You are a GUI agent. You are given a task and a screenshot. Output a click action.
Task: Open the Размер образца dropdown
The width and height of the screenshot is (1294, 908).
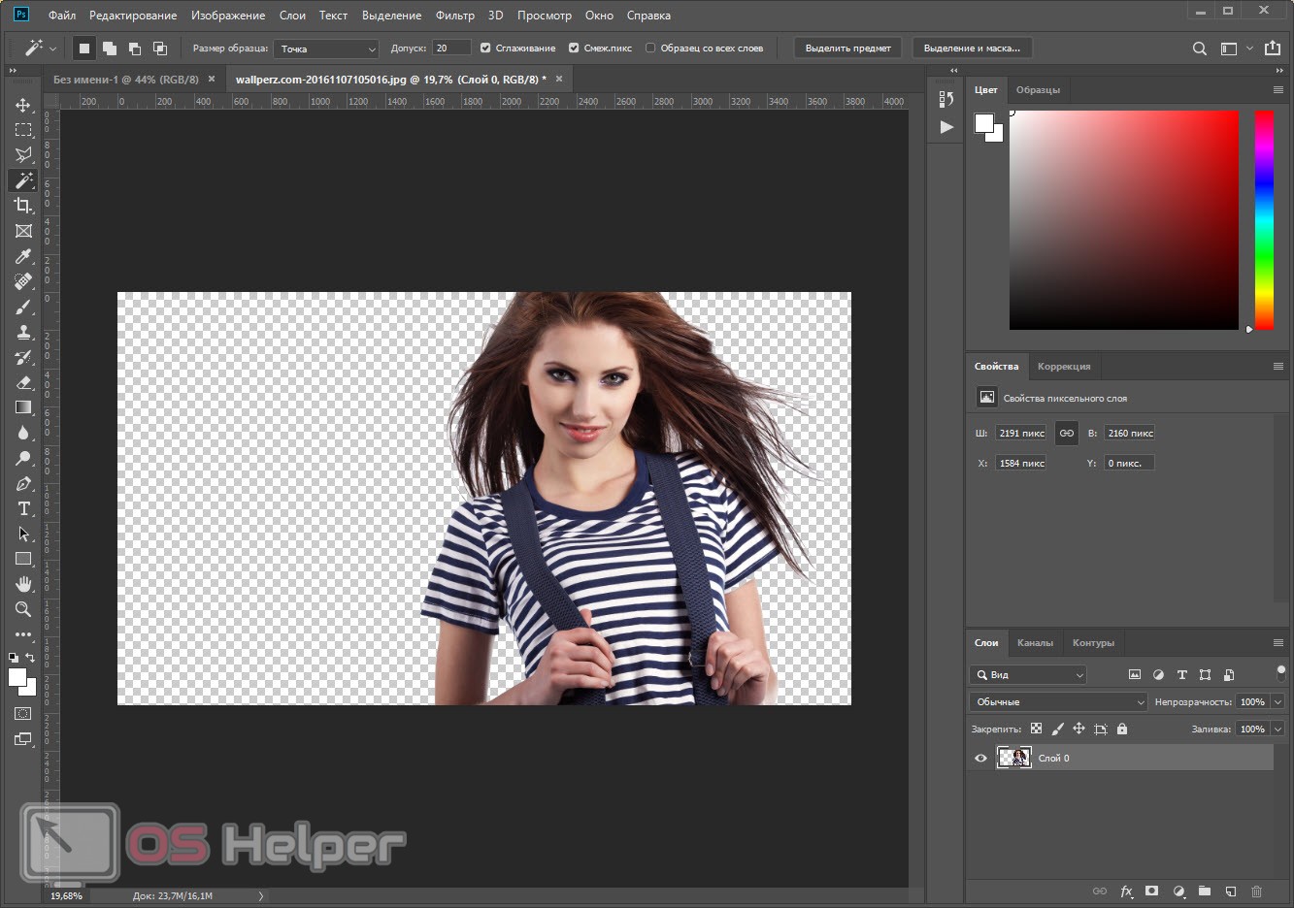click(x=326, y=49)
